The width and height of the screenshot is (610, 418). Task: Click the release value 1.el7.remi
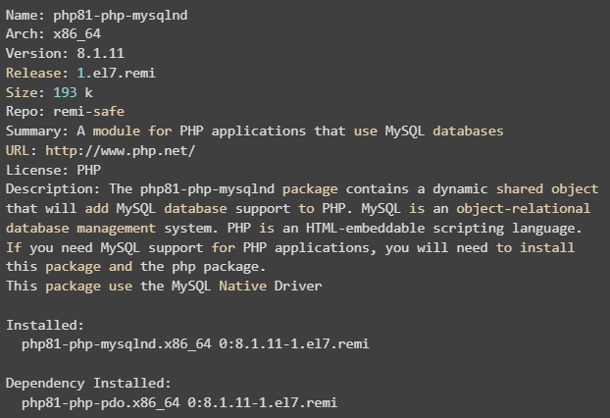pos(116,73)
